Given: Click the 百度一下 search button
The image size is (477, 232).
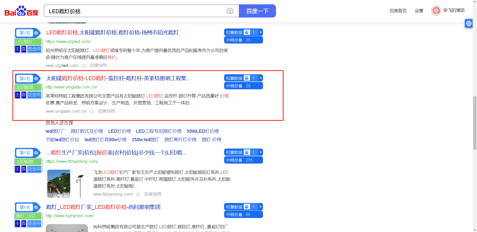Looking at the screenshot, I should click(x=257, y=11).
